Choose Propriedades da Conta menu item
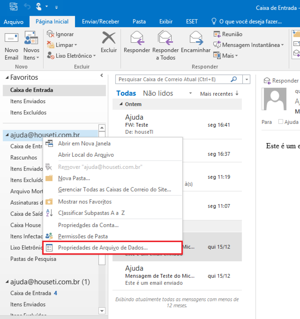This screenshot has height=319, width=300. (x=113, y=225)
